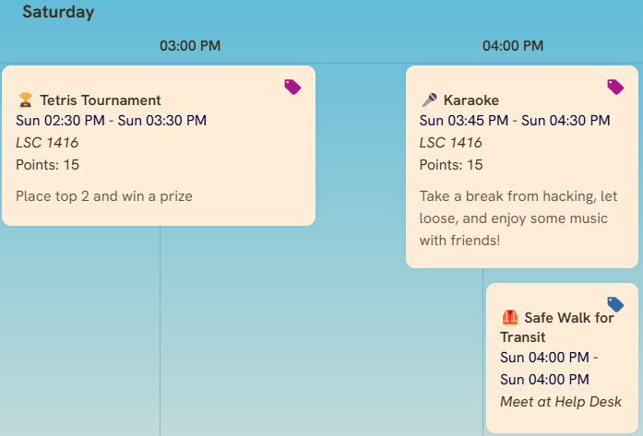Click the purple tag icon on Karaoke
The width and height of the screenshot is (643, 436).
click(615, 87)
